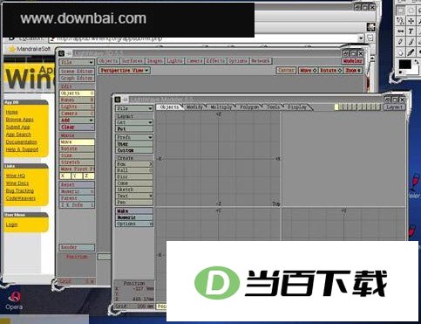
Task: Select Size mouse mode in Layout sidebar
Action: click(77, 155)
